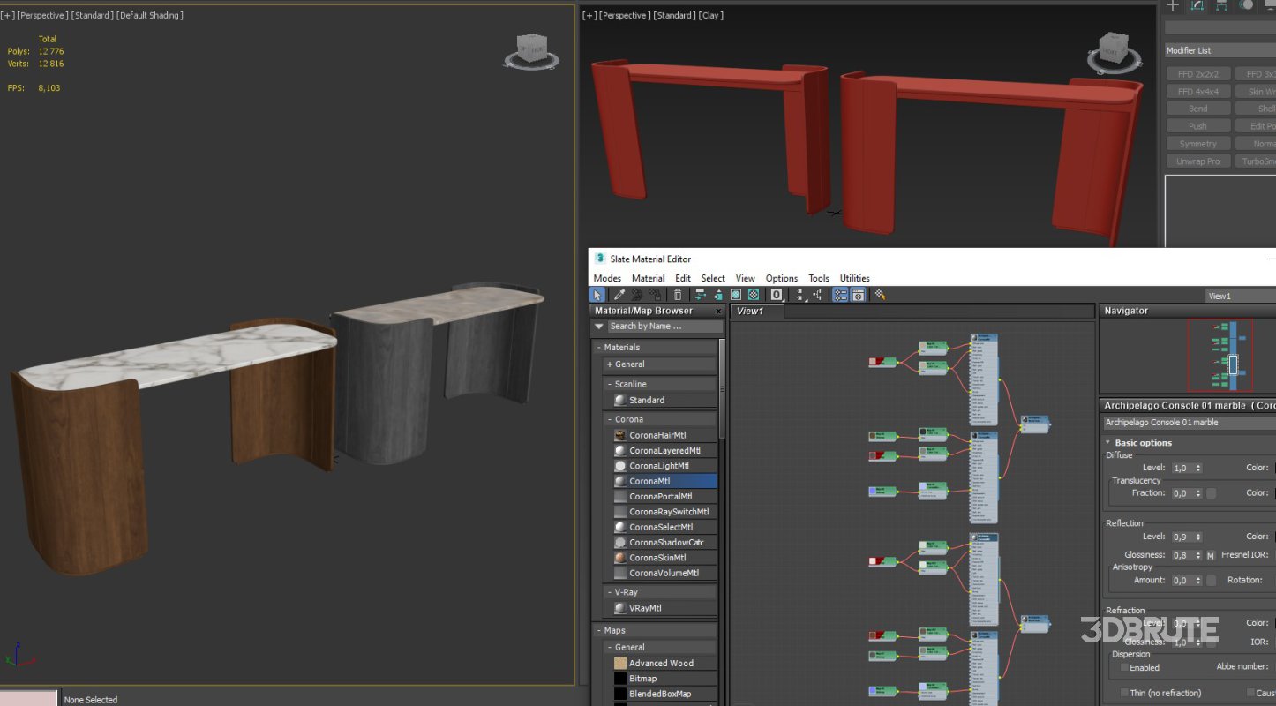
Task: Select the Pick Material from Object eyedropper
Action: click(618, 296)
